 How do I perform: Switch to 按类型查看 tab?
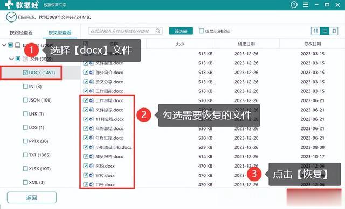pyautogui.click(x=60, y=33)
